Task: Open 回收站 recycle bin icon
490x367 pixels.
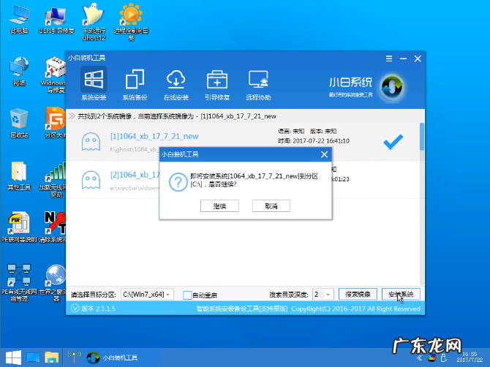Action: point(19,124)
